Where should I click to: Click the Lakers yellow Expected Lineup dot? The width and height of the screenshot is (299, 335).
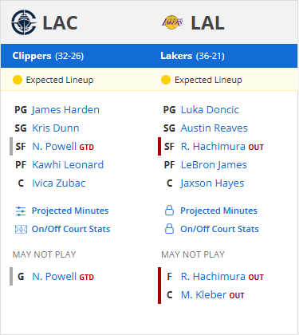point(166,80)
